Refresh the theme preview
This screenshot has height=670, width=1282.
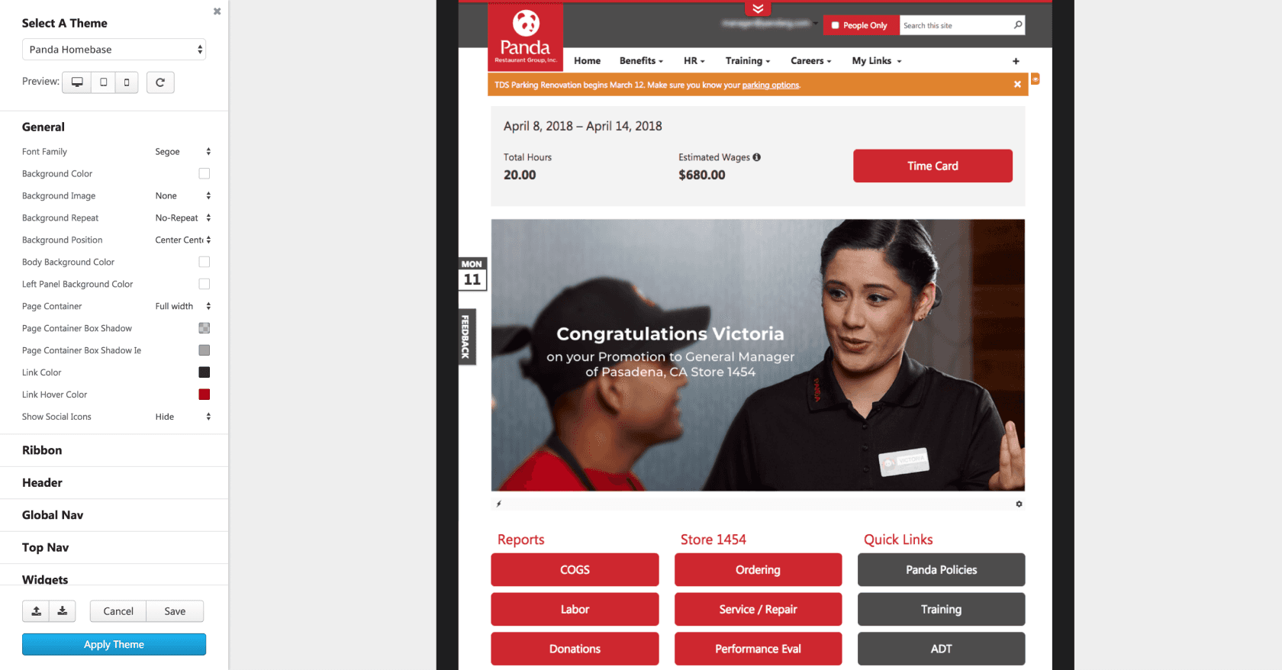[160, 82]
